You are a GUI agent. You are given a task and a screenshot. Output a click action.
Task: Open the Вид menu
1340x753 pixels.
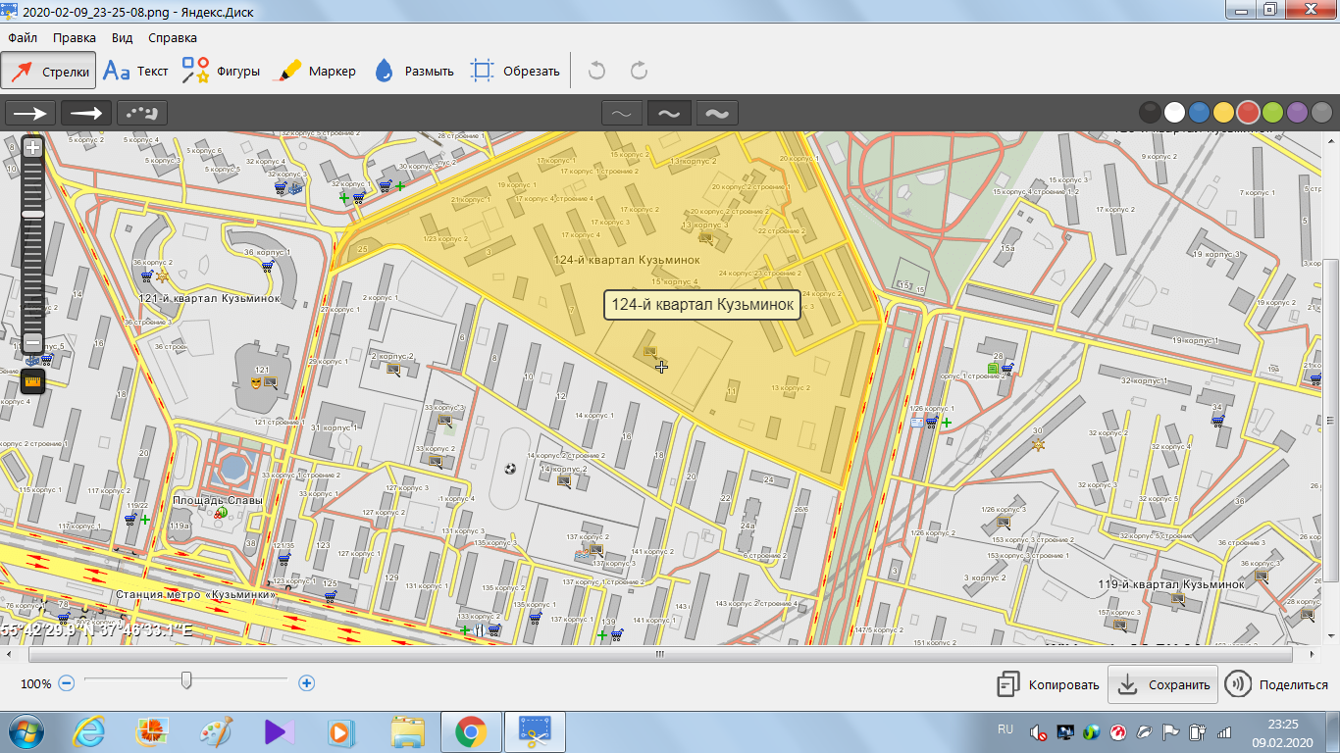pyautogui.click(x=122, y=38)
